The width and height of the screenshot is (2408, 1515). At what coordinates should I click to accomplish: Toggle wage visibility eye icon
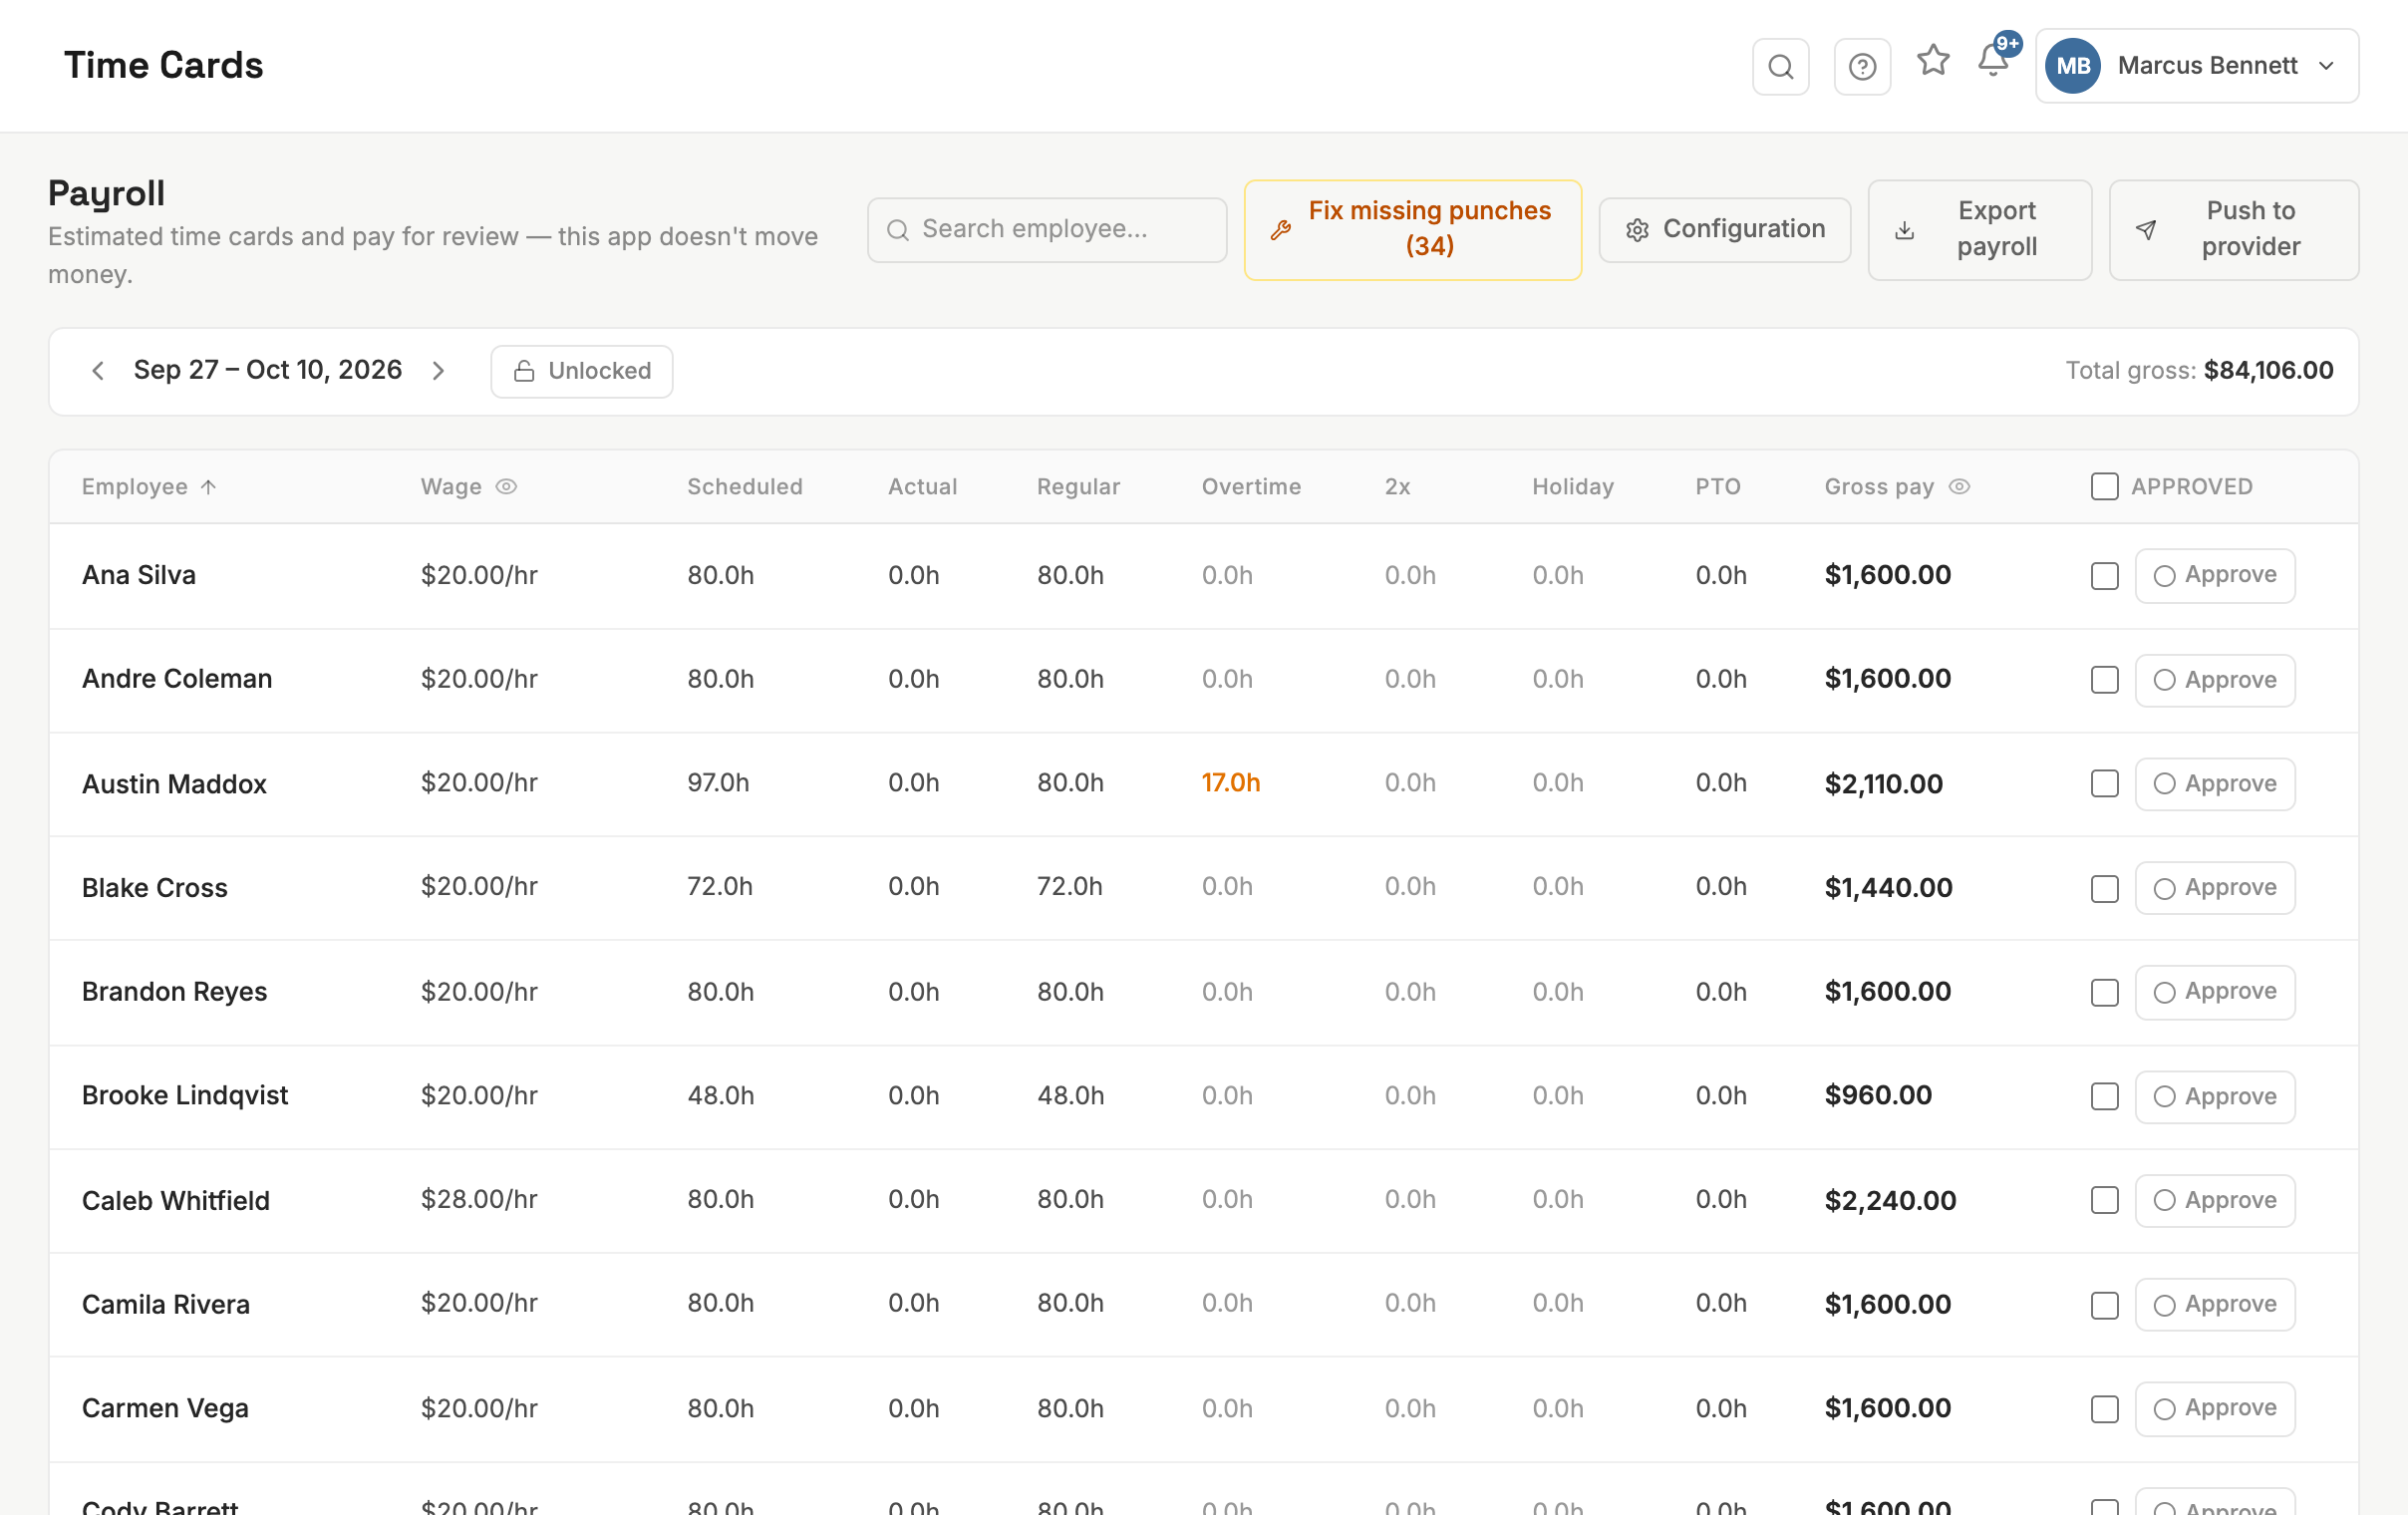507,487
